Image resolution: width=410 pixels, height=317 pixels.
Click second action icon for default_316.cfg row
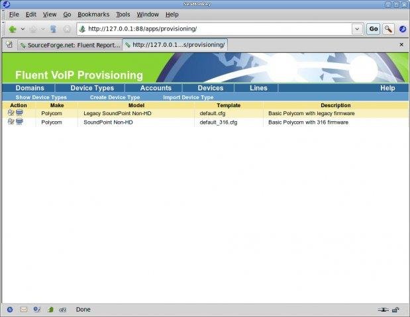coord(19,122)
